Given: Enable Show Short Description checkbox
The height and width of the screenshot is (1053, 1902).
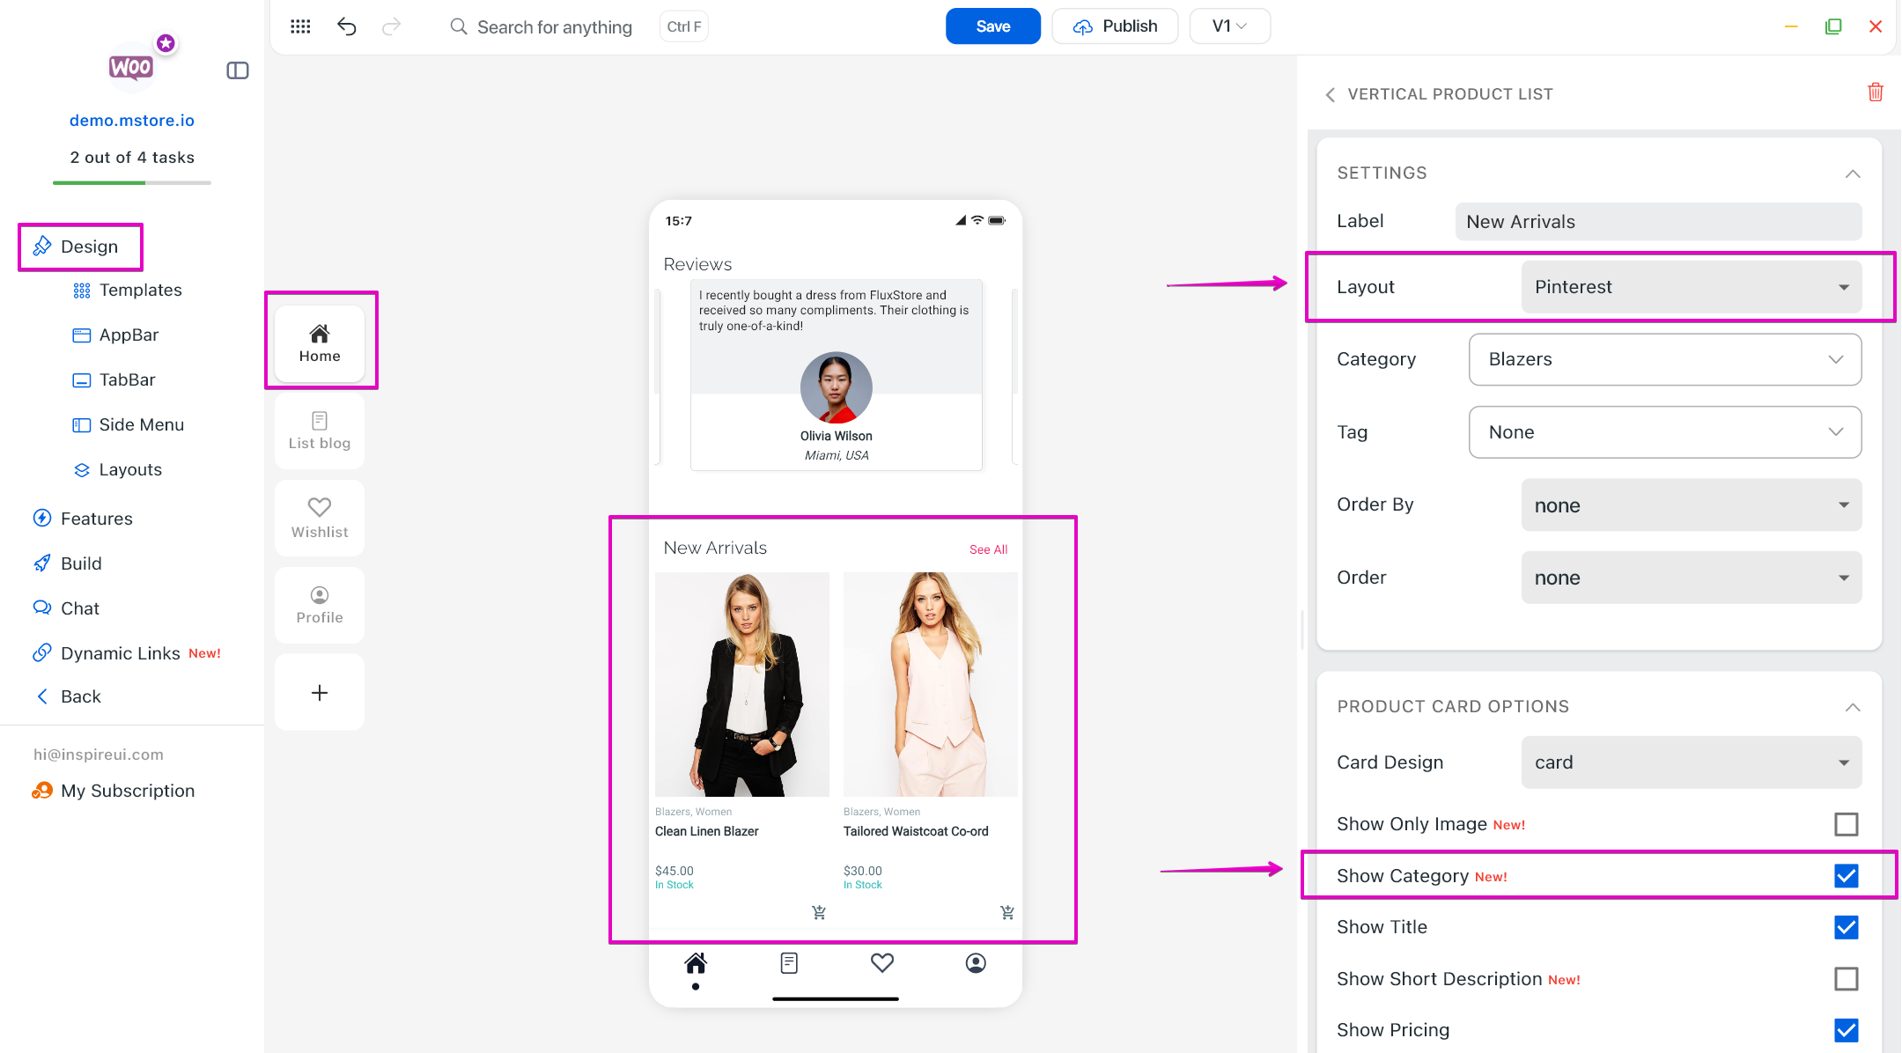Looking at the screenshot, I should (1846, 979).
